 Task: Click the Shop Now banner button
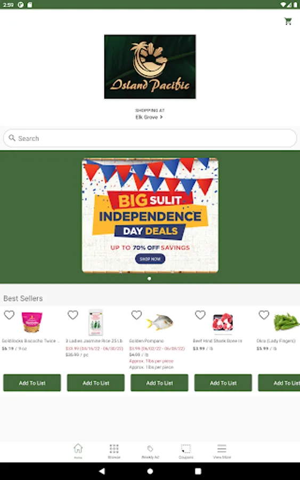(x=150, y=259)
